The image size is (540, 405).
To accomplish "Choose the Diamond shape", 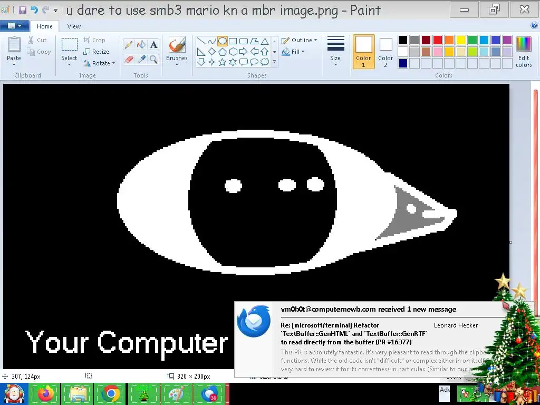I will point(212,52).
